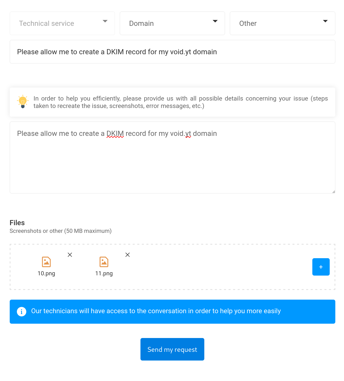Image resolution: width=344 pixels, height=381 pixels.
Task: Remove the 10.png attachment
Action: pyautogui.click(x=70, y=255)
